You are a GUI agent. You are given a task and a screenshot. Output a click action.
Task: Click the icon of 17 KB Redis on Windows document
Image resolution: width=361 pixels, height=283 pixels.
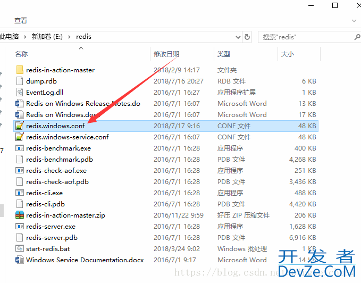point(20,114)
